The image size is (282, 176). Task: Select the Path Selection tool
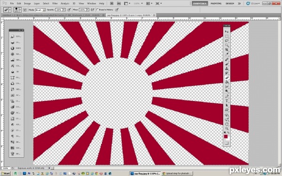coord(227,105)
